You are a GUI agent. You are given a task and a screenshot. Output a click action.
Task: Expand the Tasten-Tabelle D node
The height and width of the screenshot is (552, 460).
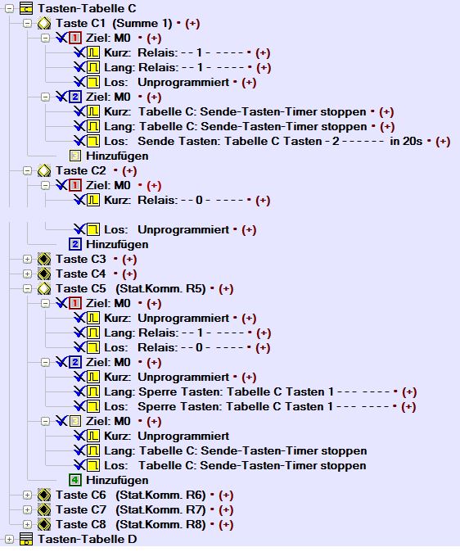9,539
